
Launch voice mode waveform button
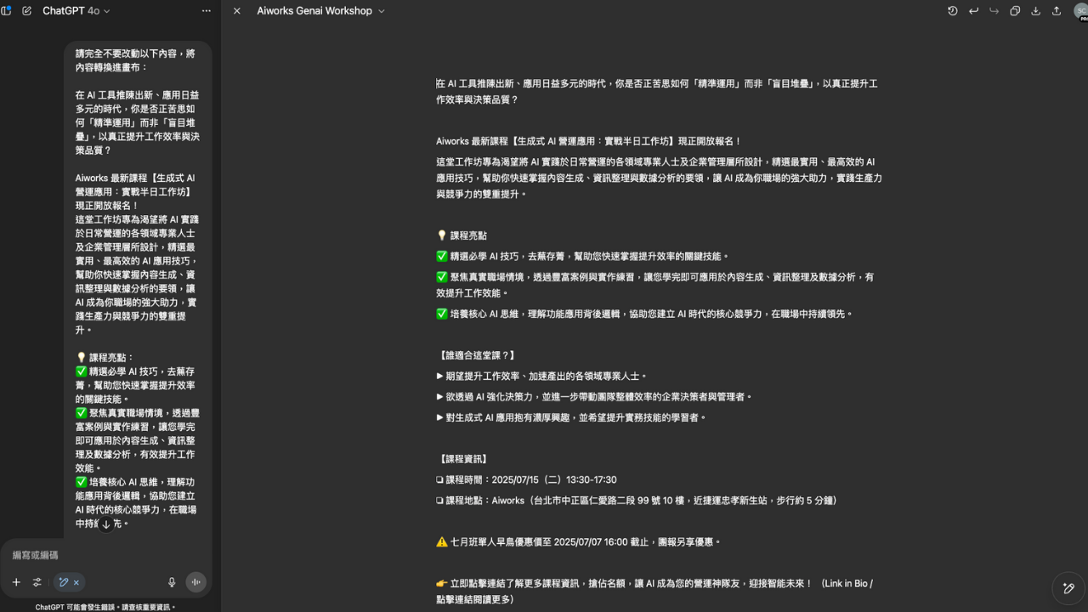click(196, 582)
